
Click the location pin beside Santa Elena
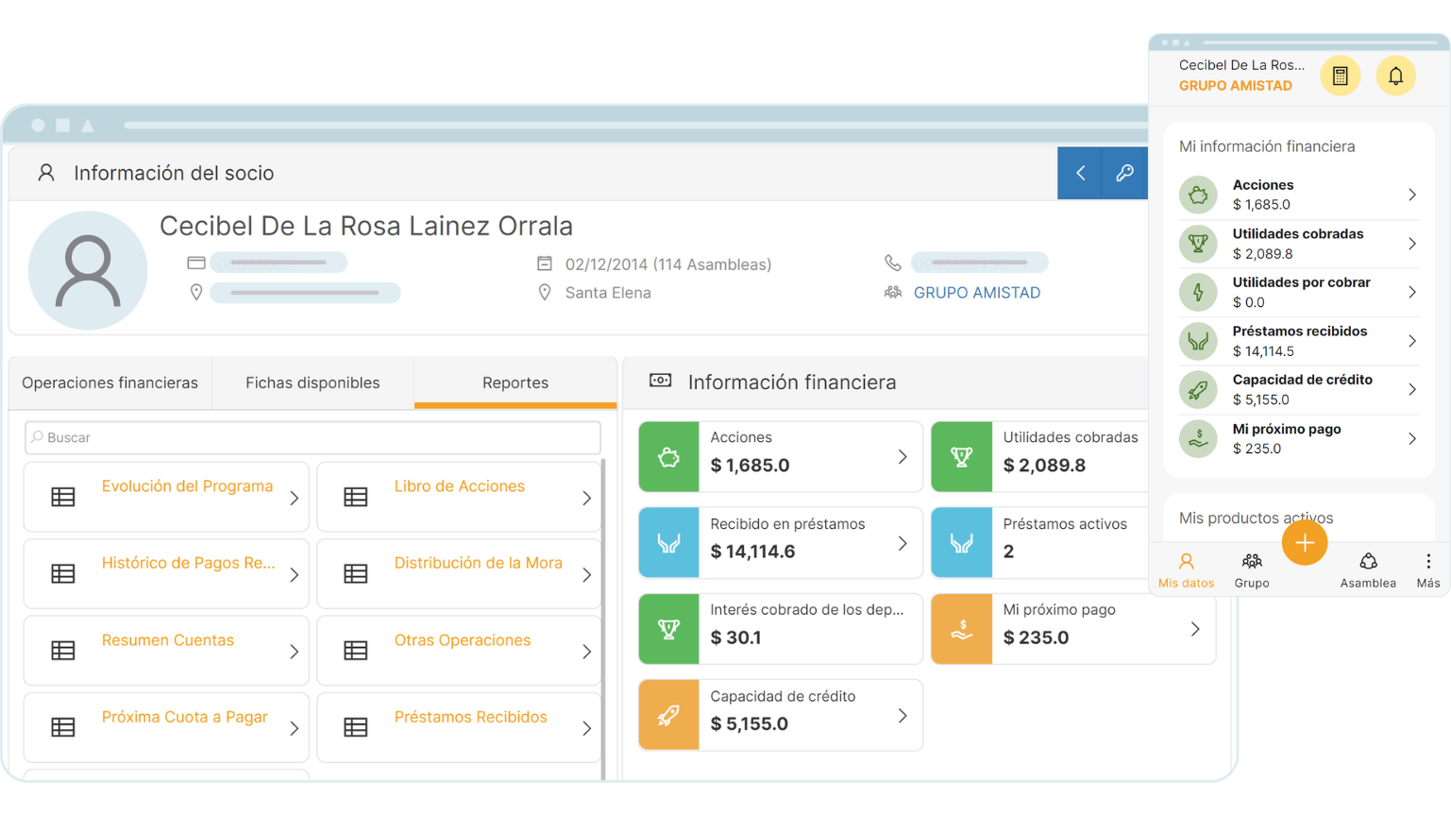click(545, 293)
